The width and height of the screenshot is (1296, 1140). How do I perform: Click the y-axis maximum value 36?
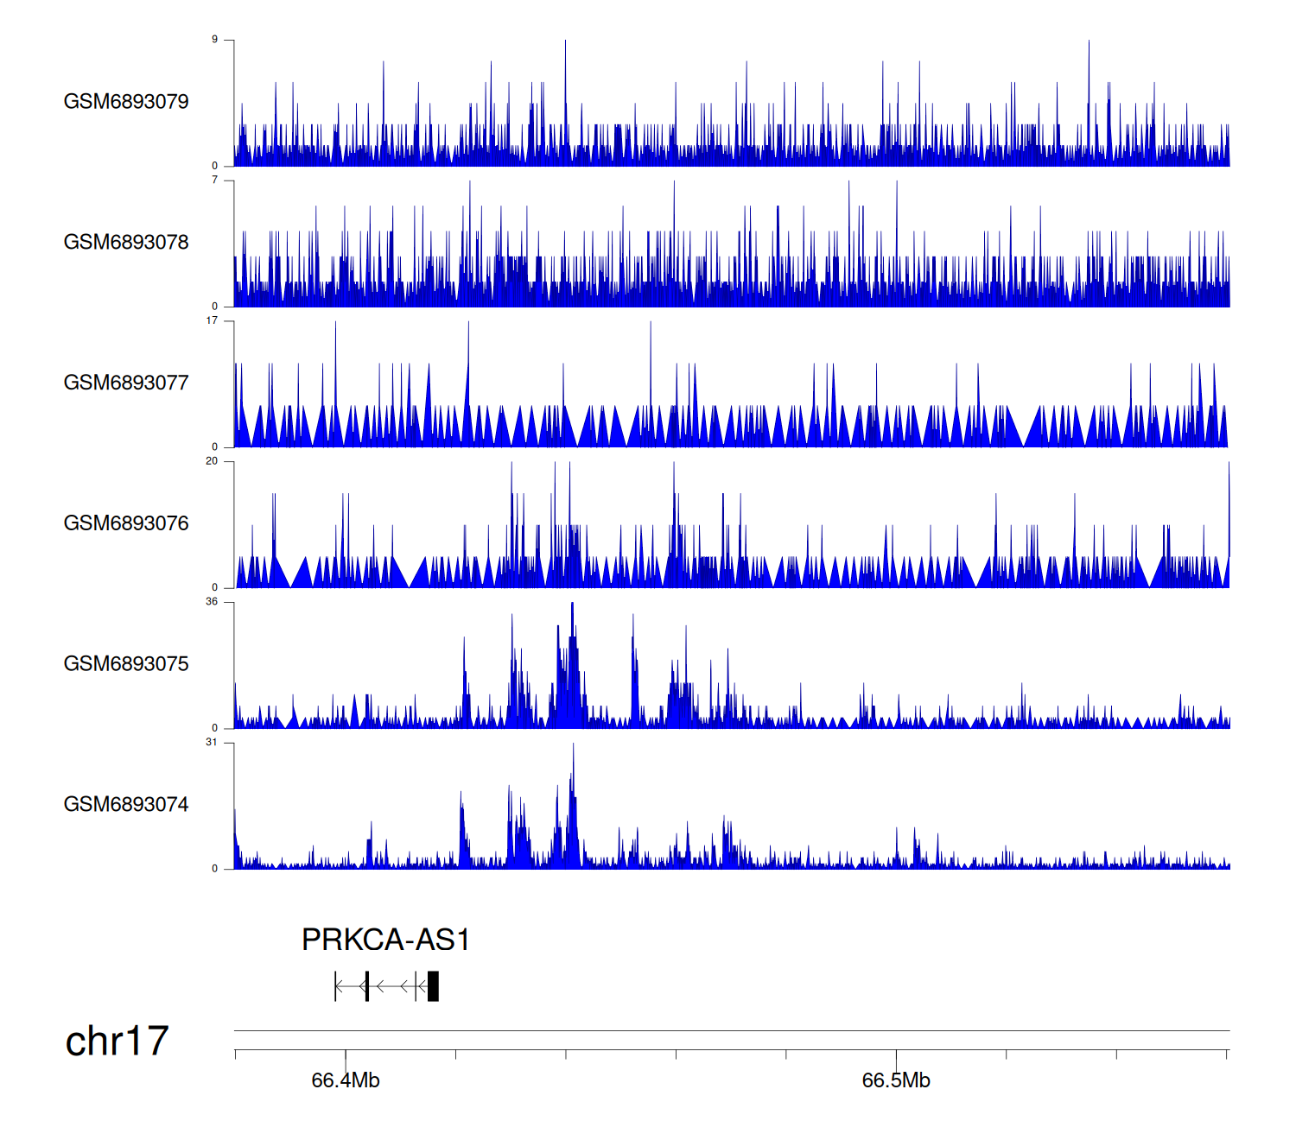[x=212, y=602]
